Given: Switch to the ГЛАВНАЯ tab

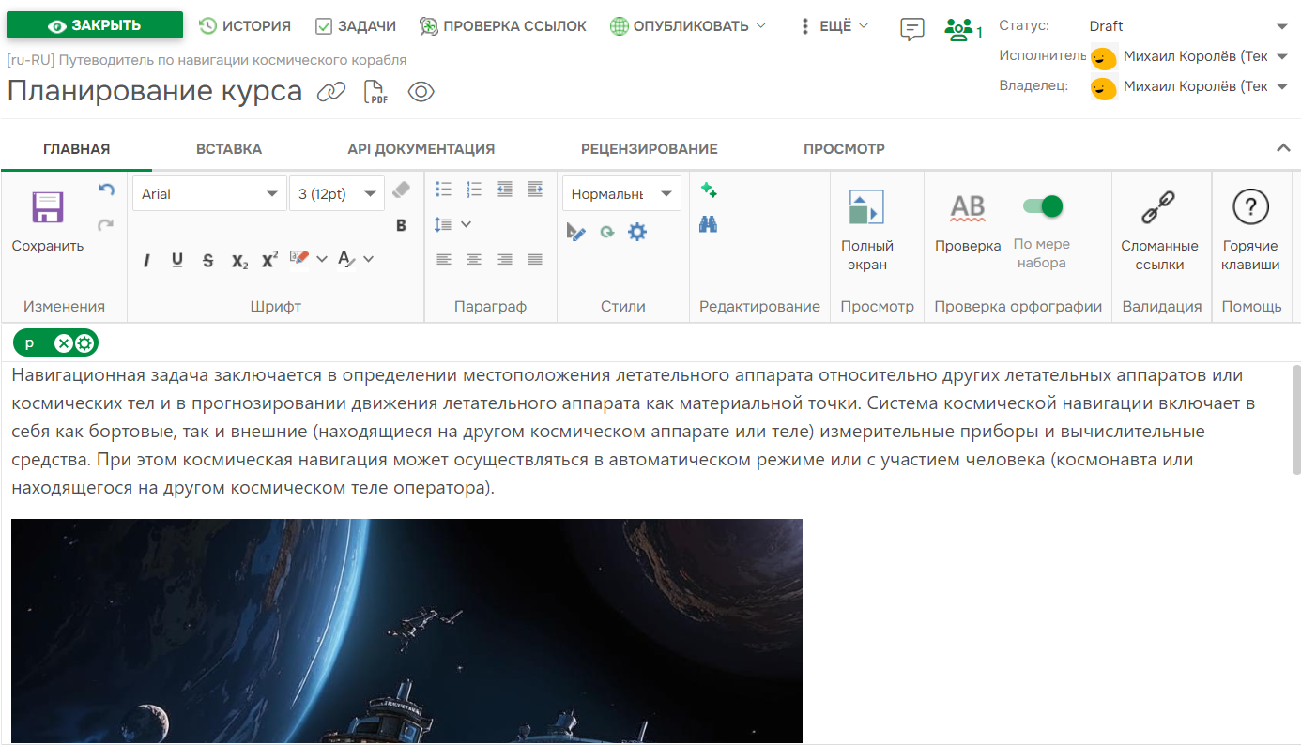Looking at the screenshot, I should pyautogui.click(x=77, y=149).
